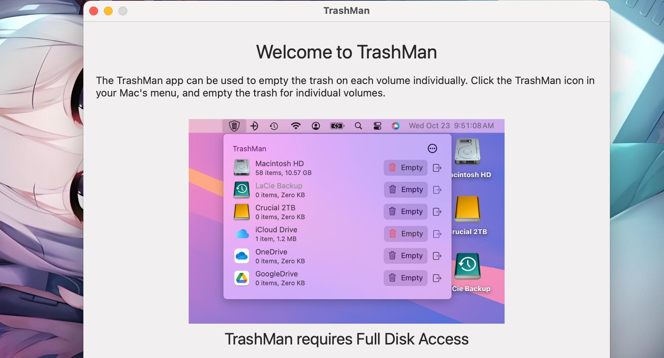
Task: Select the Crucial 2TB desktop drive icon in preview
Action: [x=467, y=209]
